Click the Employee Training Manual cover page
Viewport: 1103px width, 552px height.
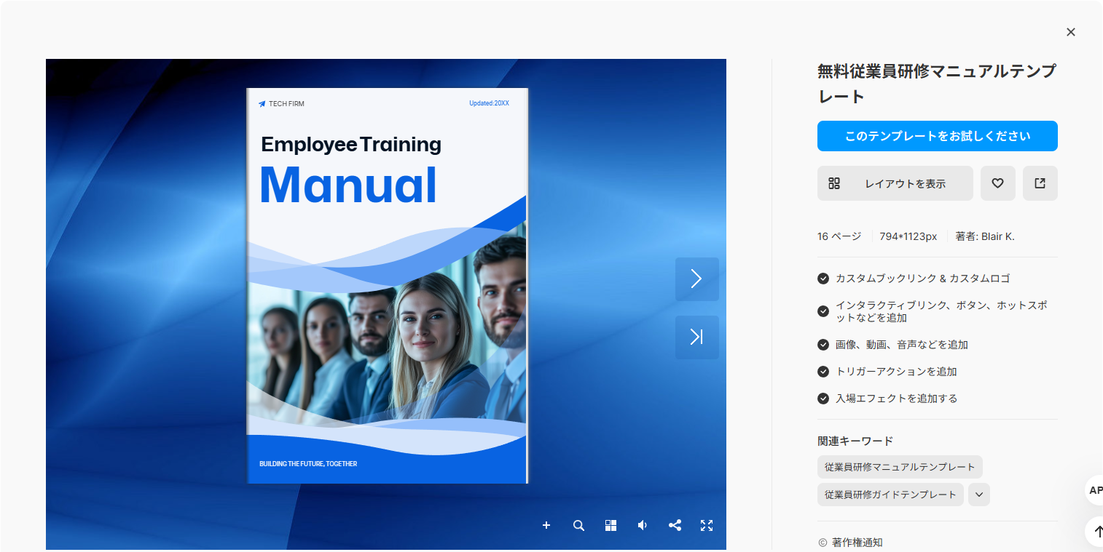tap(387, 286)
